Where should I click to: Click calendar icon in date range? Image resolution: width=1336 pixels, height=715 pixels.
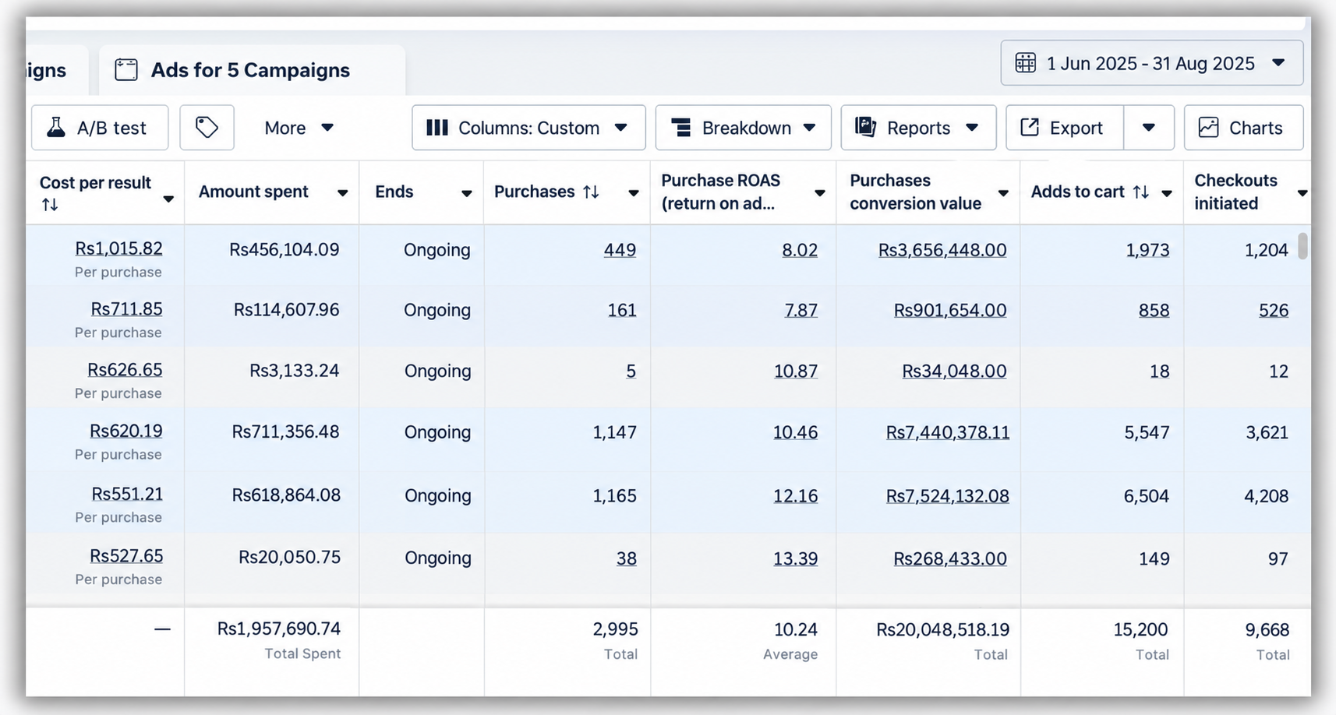1026,63
